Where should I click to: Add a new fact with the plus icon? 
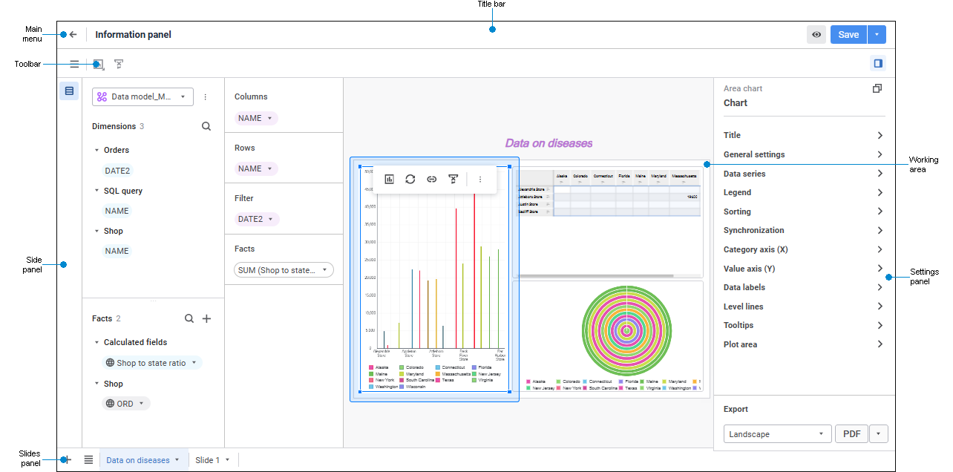tap(207, 318)
